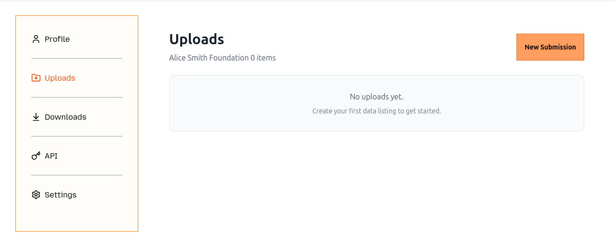Click the divider between Downloads and API

pyautogui.click(x=77, y=136)
